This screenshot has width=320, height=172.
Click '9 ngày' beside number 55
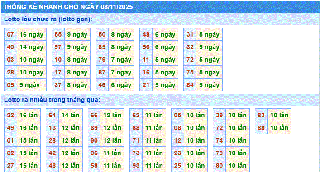click(x=77, y=34)
